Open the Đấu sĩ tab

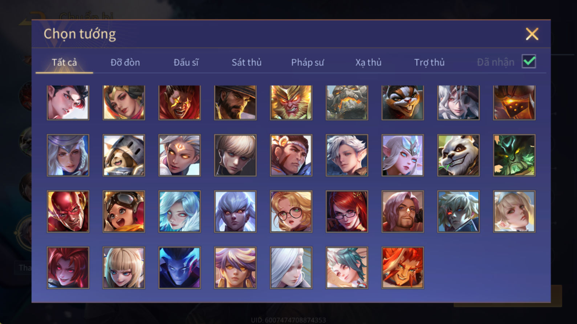tap(186, 62)
